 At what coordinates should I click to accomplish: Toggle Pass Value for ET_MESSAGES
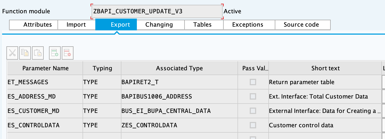(x=253, y=82)
